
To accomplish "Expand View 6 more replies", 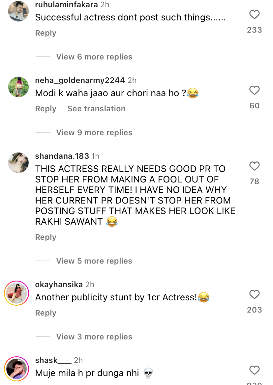I will point(94,57).
